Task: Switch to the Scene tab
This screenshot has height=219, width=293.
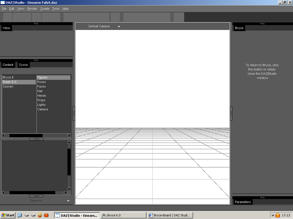Action: tap(23, 65)
